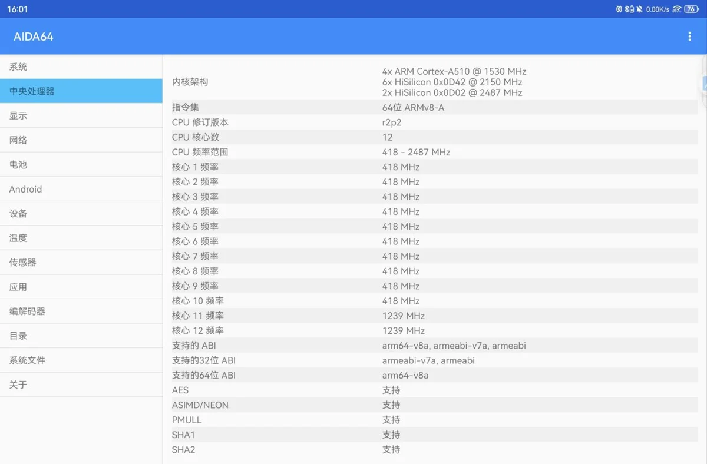707x464 pixels.
Task: Open the 编解码器 list
Action: point(81,311)
